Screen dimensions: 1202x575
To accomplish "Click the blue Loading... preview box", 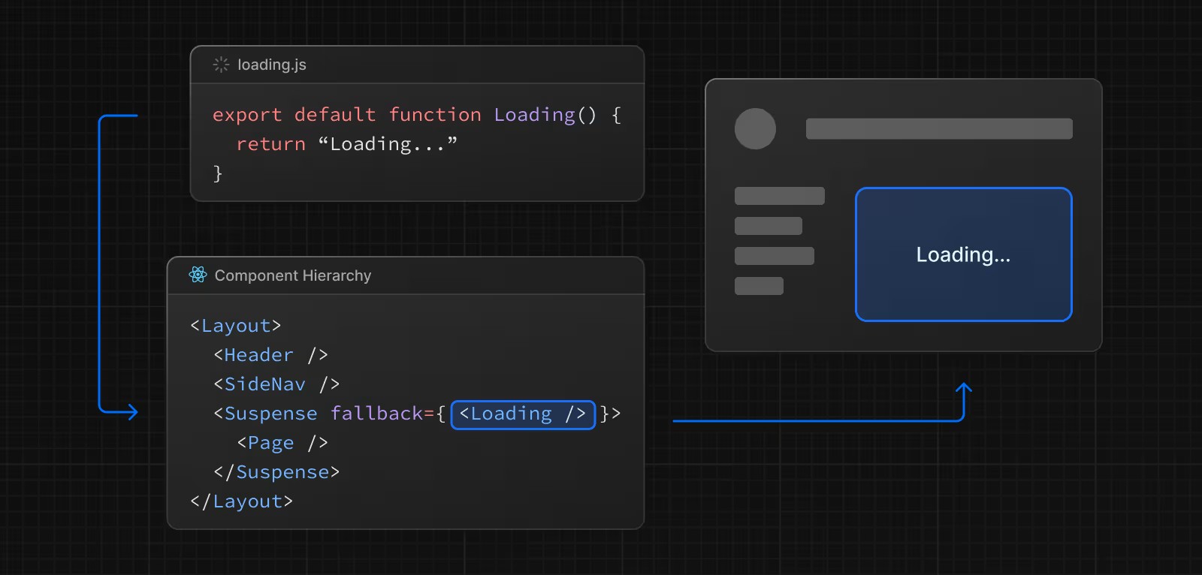I will pyautogui.click(x=963, y=254).
